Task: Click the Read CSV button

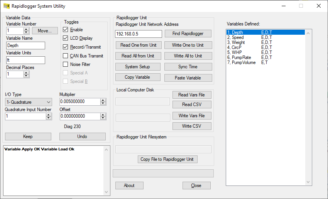Action: click(192, 105)
